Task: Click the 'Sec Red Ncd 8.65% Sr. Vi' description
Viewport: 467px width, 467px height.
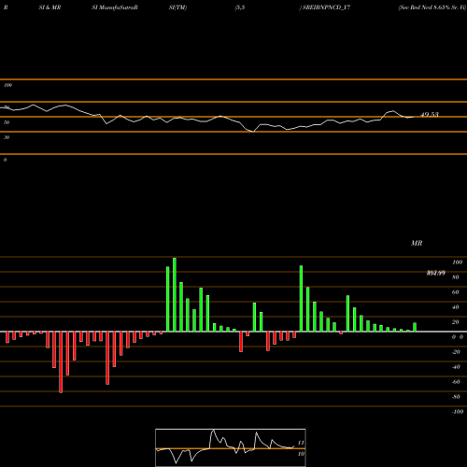Action: tap(432, 7)
